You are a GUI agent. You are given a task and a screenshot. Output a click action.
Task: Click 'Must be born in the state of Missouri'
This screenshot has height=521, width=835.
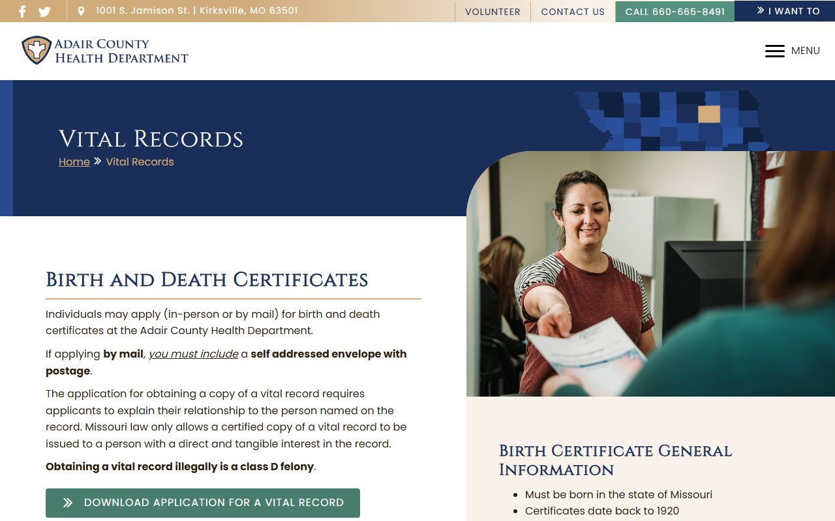(x=618, y=495)
